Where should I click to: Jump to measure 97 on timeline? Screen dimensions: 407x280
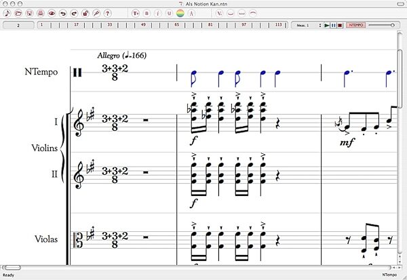click(244, 25)
